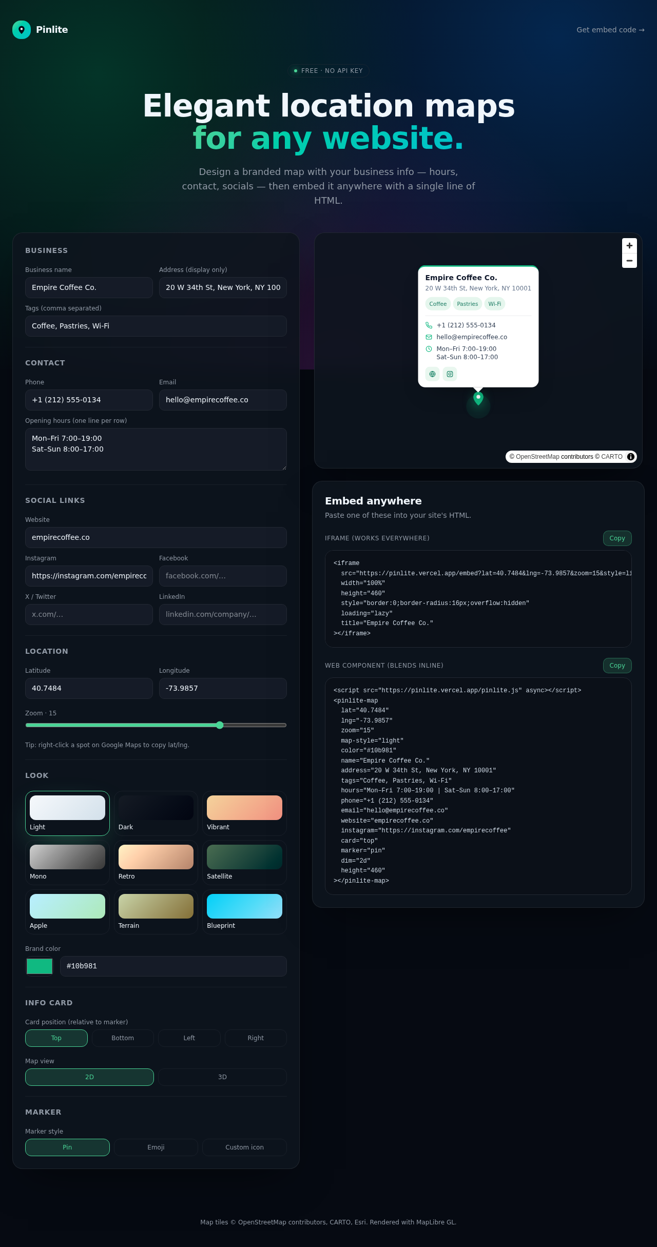Click the Embed anywhere heading
This screenshot has height=1247, width=657.
coord(373,501)
